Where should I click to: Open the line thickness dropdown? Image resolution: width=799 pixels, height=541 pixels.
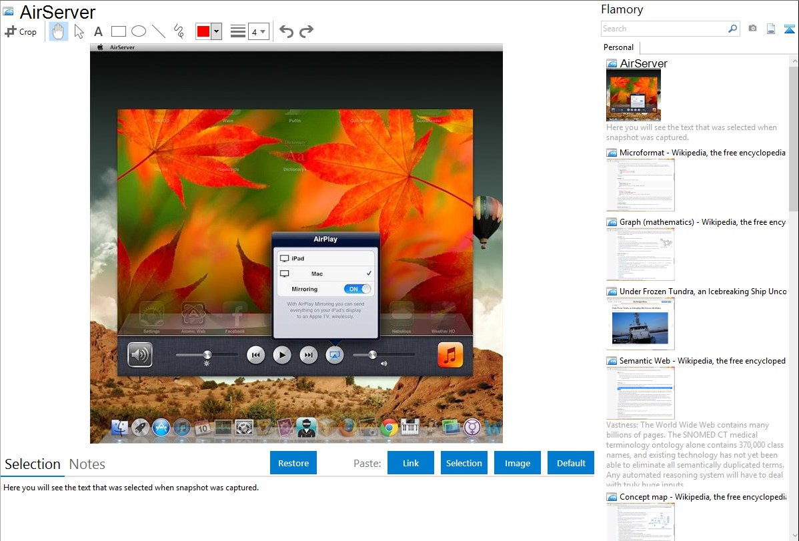258,31
